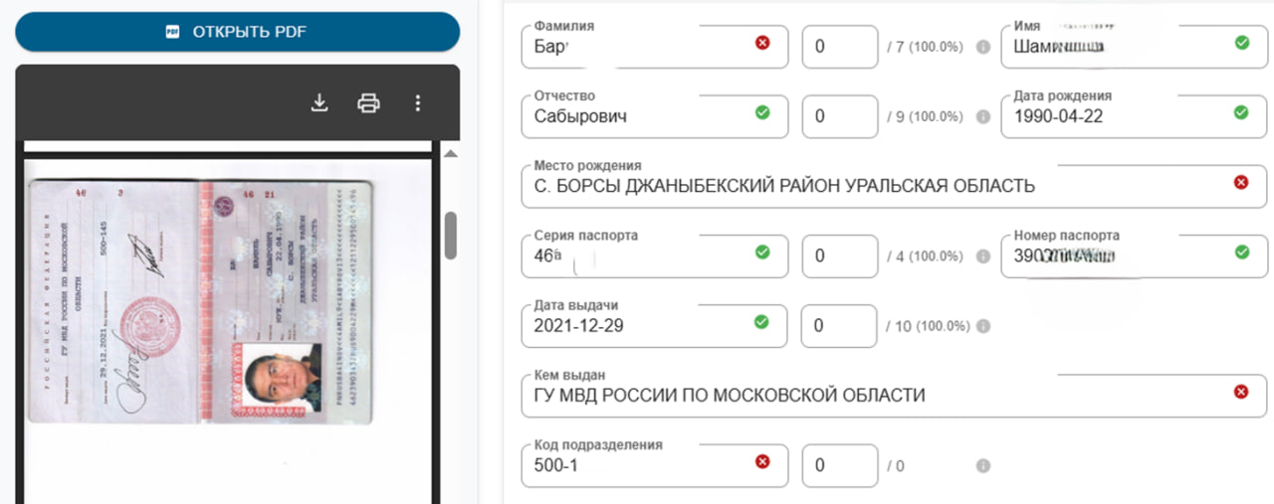Click info icon beside Дата выдачи score
The height and width of the screenshot is (504, 1274).
click(x=982, y=326)
